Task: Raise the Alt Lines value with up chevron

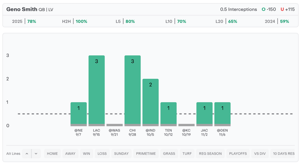Action: (27, 154)
